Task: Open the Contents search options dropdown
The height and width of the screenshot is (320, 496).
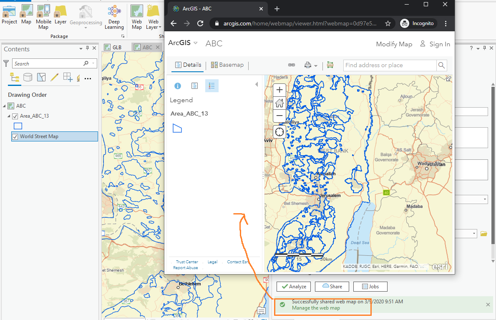Action: (x=93, y=63)
